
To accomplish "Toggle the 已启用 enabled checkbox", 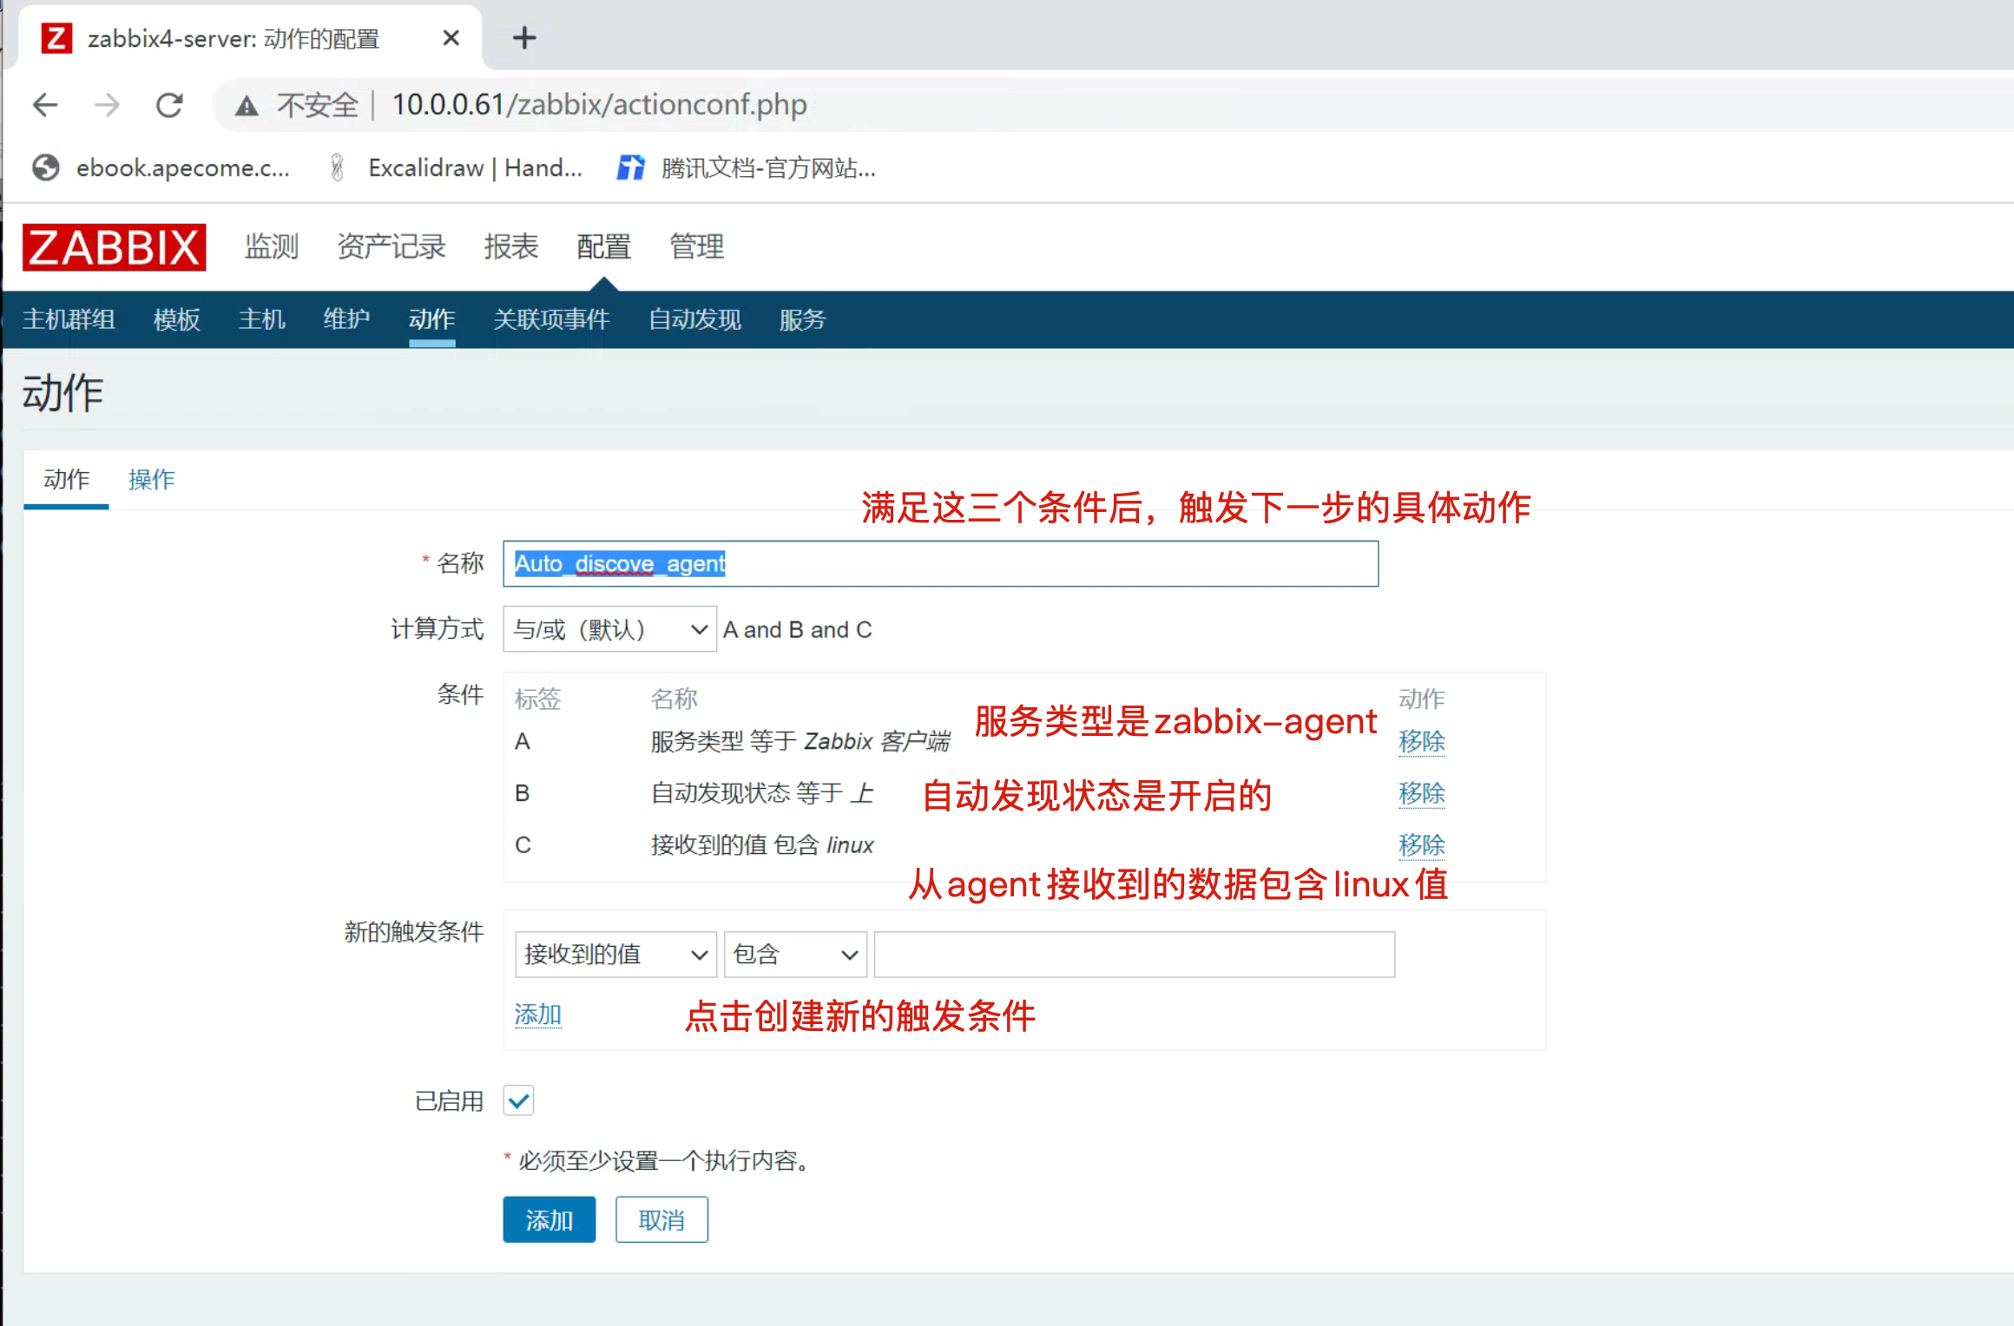I will (x=519, y=1100).
